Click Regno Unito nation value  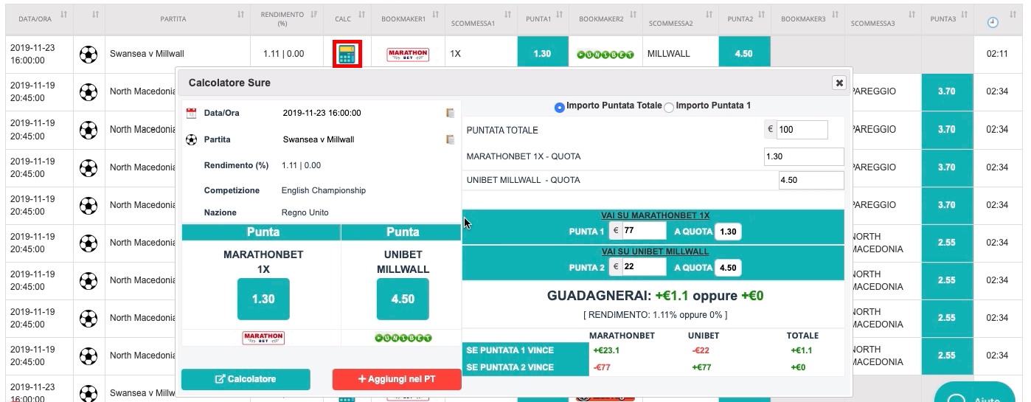[305, 212]
